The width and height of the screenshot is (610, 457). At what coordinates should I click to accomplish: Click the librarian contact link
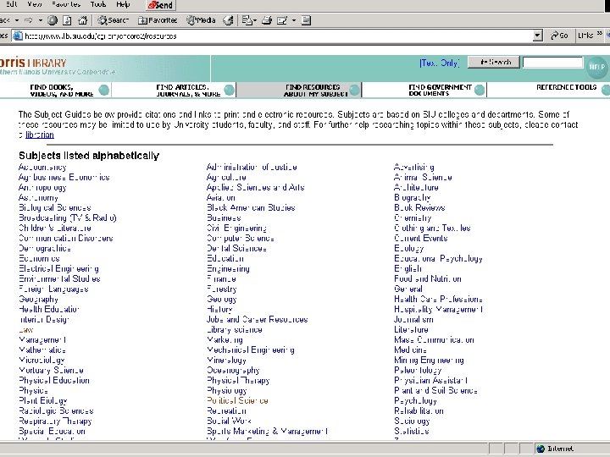[x=40, y=135]
